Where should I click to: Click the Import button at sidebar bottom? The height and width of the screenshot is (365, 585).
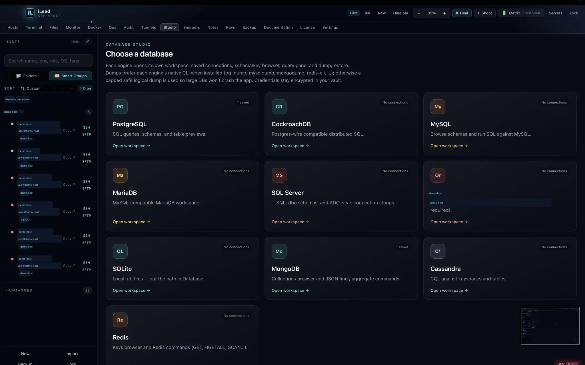tap(71, 354)
